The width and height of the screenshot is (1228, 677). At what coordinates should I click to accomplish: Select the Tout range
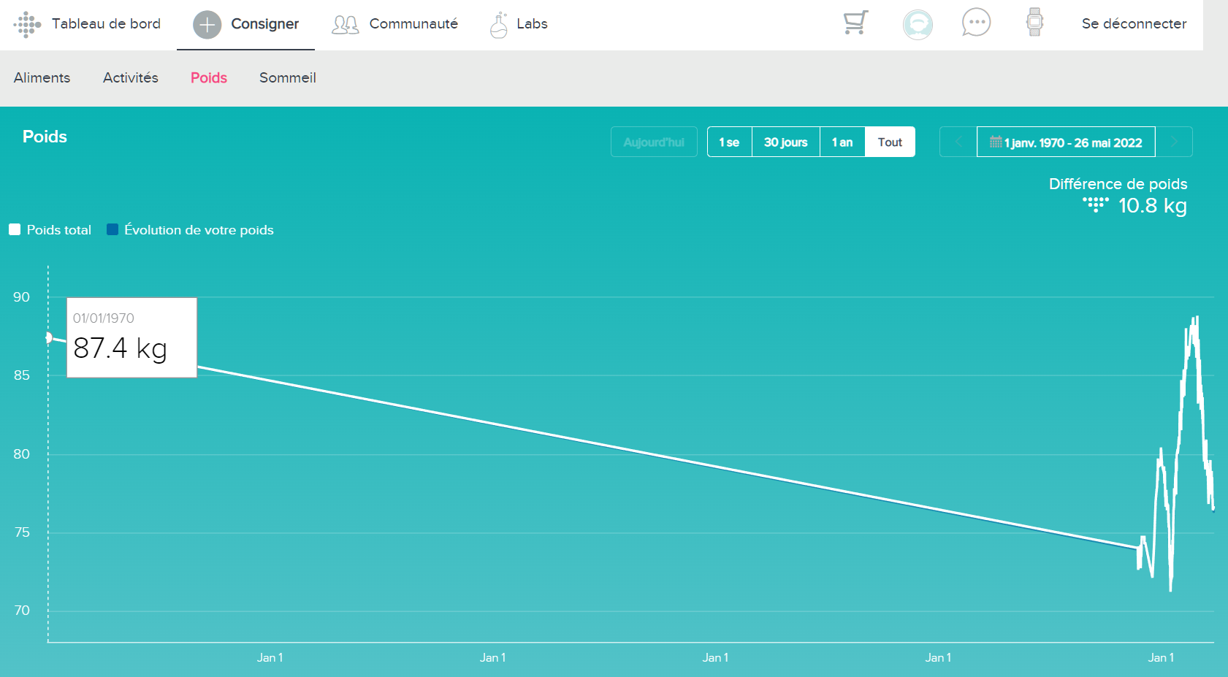pyautogui.click(x=890, y=142)
